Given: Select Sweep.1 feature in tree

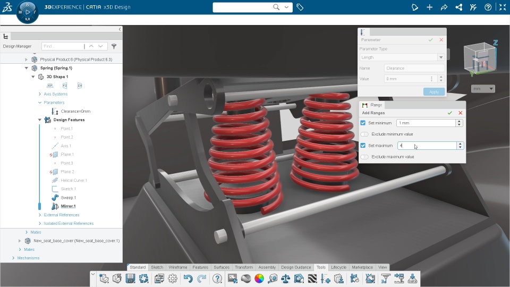Looking at the screenshot, I should coord(68,198).
